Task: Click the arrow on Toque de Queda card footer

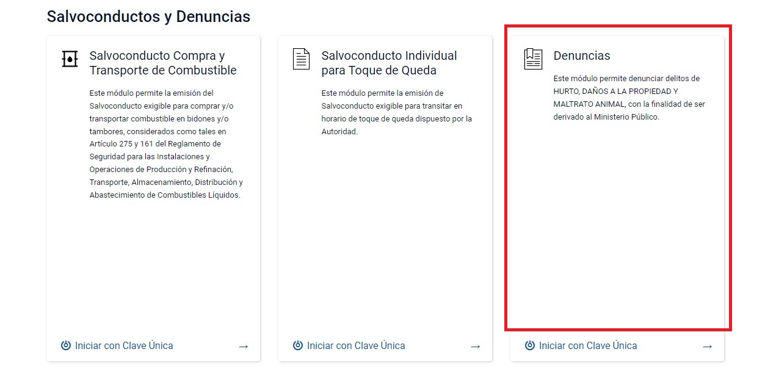Action: pos(475,347)
